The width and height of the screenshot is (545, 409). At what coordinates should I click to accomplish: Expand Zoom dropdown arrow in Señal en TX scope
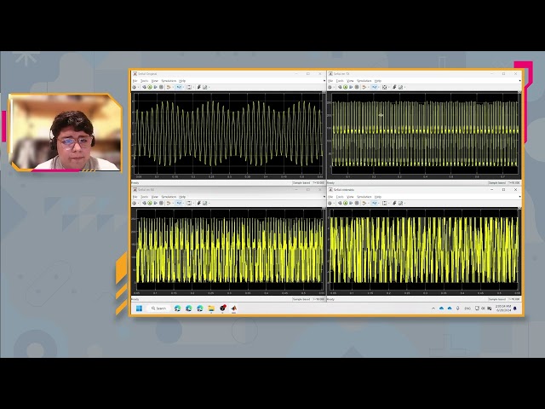click(379, 87)
